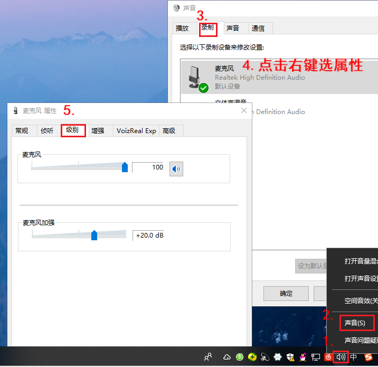The image size is (378, 367).
Task: Open the cloud sync tray icon
Action: click(227, 357)
